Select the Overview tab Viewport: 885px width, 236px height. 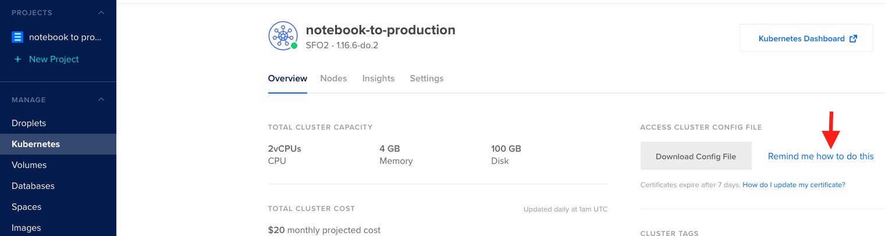[x=287, y=78]
